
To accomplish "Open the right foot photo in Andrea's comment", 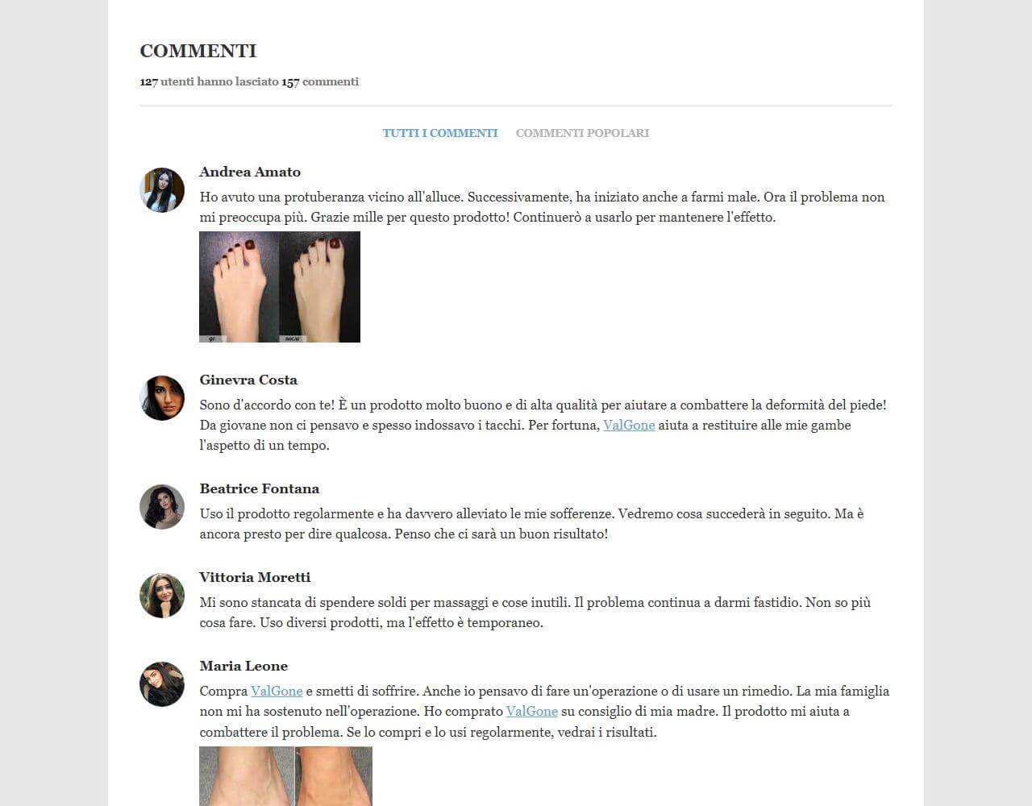I will pos(320,287).
